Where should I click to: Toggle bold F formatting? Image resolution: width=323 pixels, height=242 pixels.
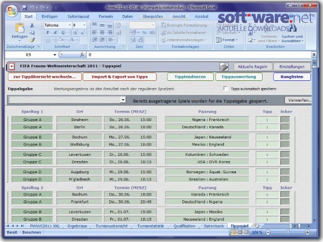tap(48, 32)
